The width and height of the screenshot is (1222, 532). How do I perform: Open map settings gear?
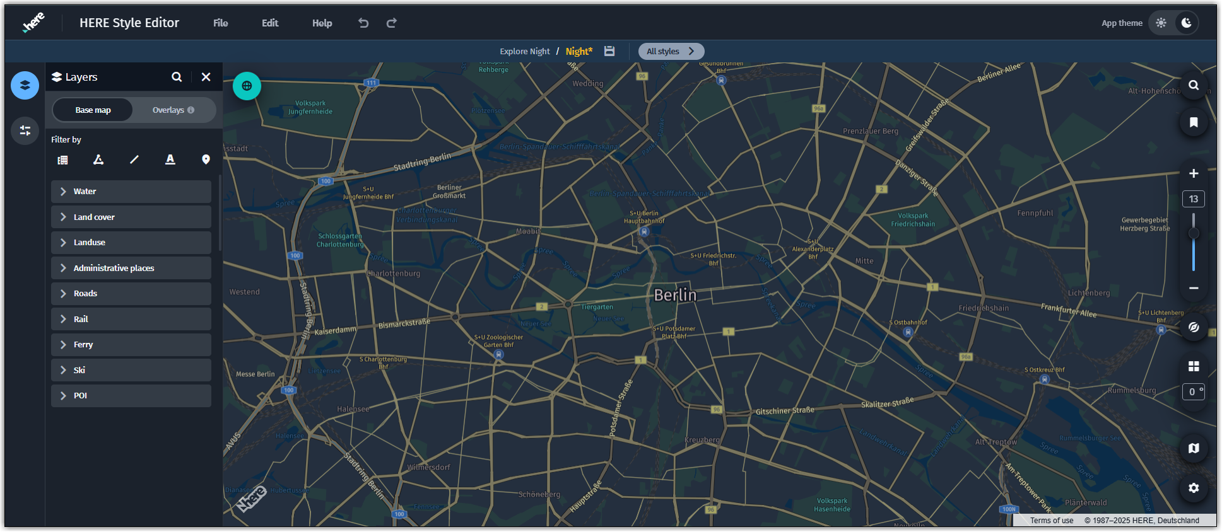pyautogui.click(x=1194, y=488)
